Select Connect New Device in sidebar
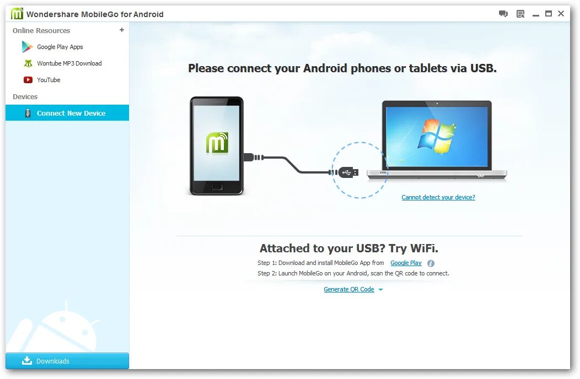The width and height of the screenshot is (580, 379). (x=67, y=113)
